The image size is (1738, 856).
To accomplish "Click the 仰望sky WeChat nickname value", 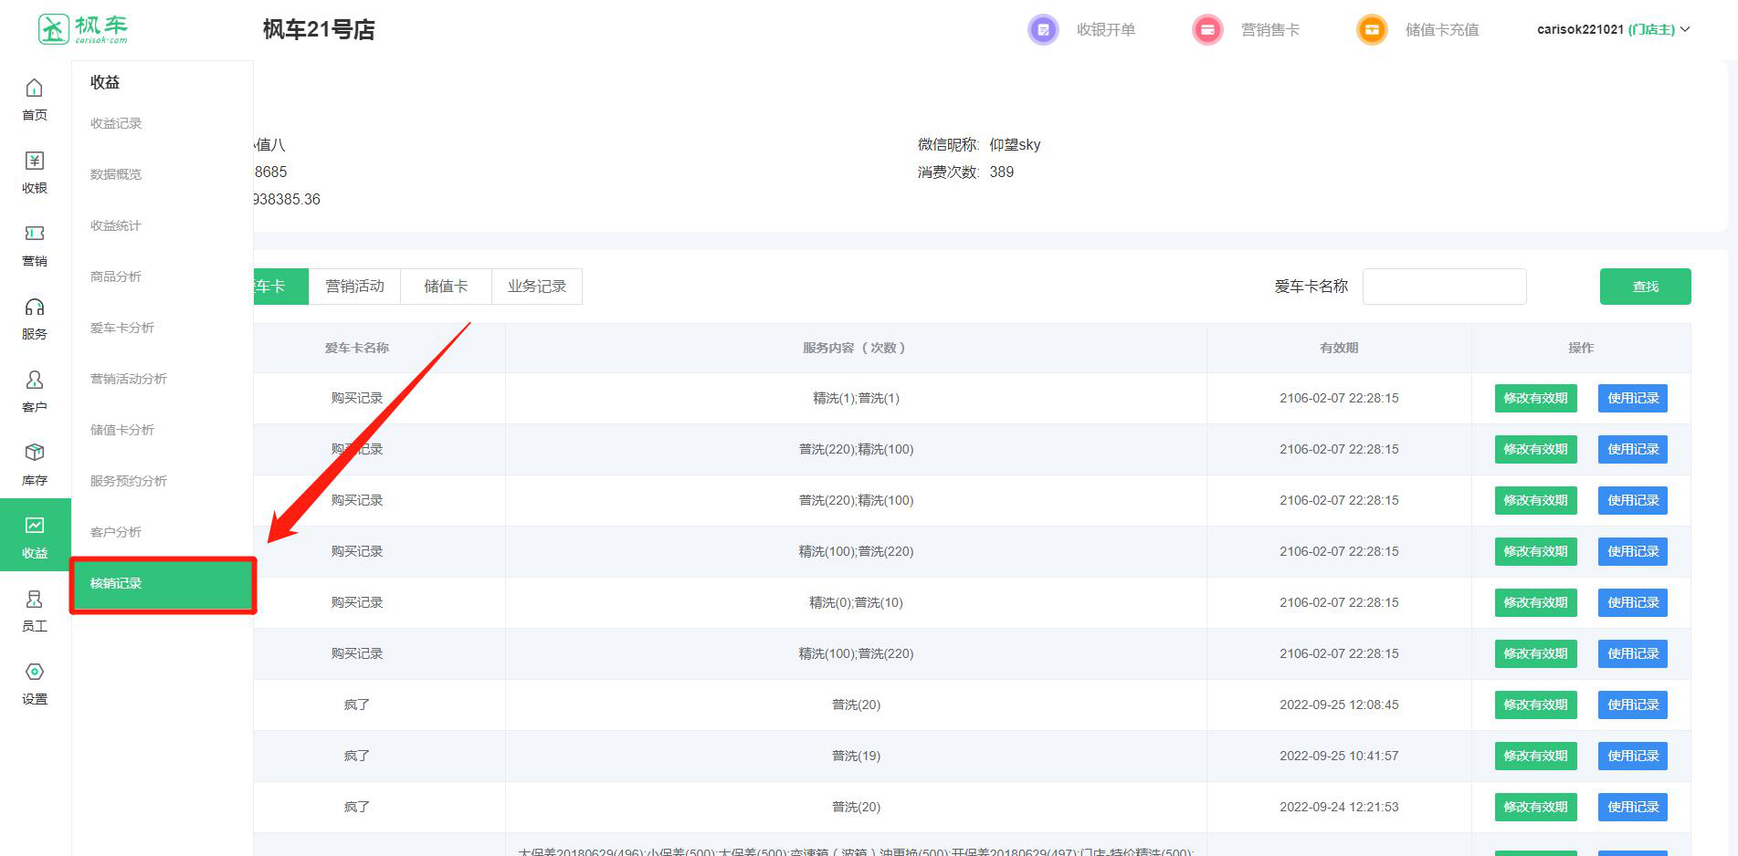I will click(x=1015, y=144).
